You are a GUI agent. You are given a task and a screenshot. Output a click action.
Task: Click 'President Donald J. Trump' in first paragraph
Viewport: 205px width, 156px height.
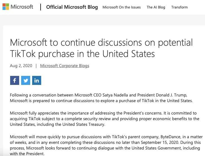pos(162,95)
